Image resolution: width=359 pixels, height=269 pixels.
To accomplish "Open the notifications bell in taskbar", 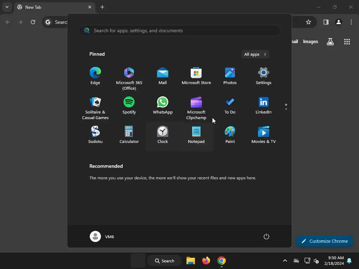I will [x=350, y=261].
